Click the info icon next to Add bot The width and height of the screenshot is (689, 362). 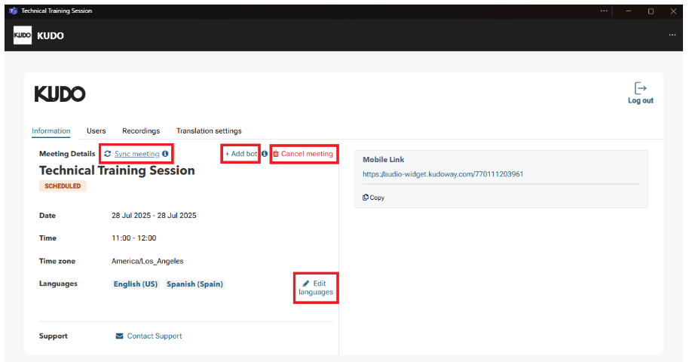[x=265, y=154]
